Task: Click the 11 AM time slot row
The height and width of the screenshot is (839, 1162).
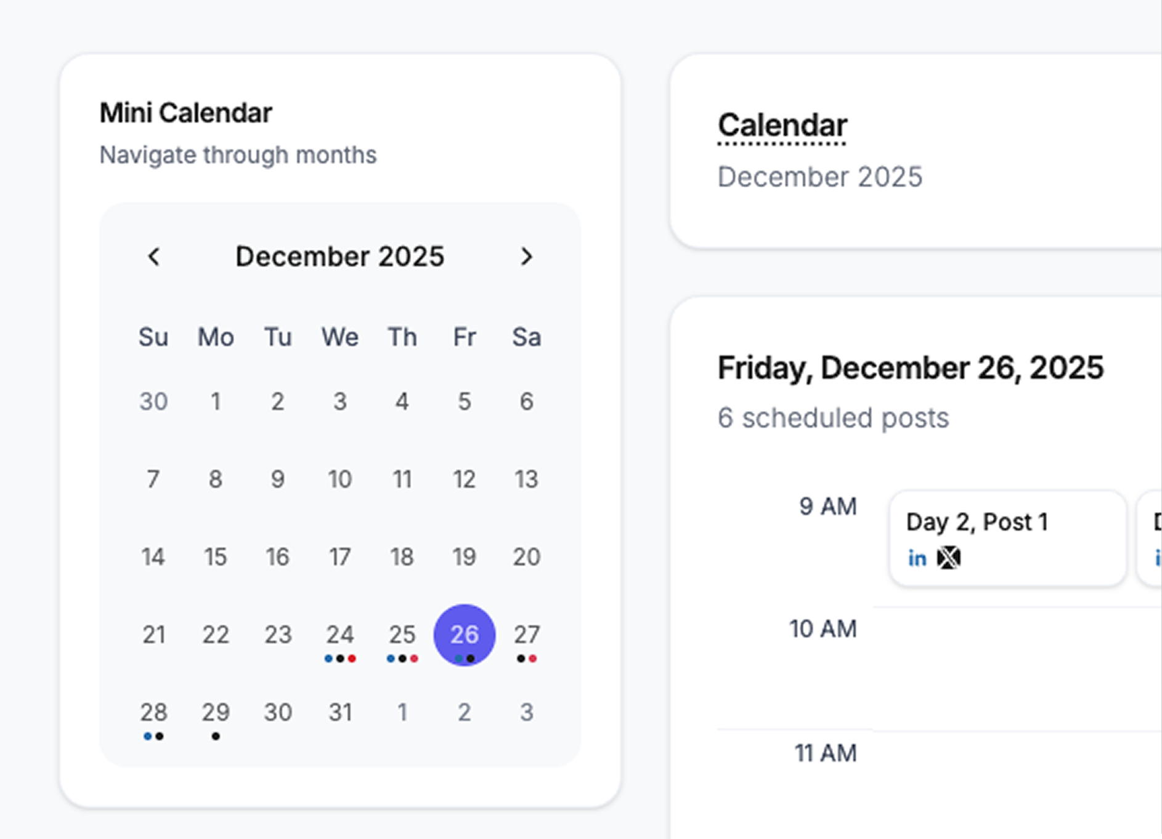Action: click(x=1017, y=782)
